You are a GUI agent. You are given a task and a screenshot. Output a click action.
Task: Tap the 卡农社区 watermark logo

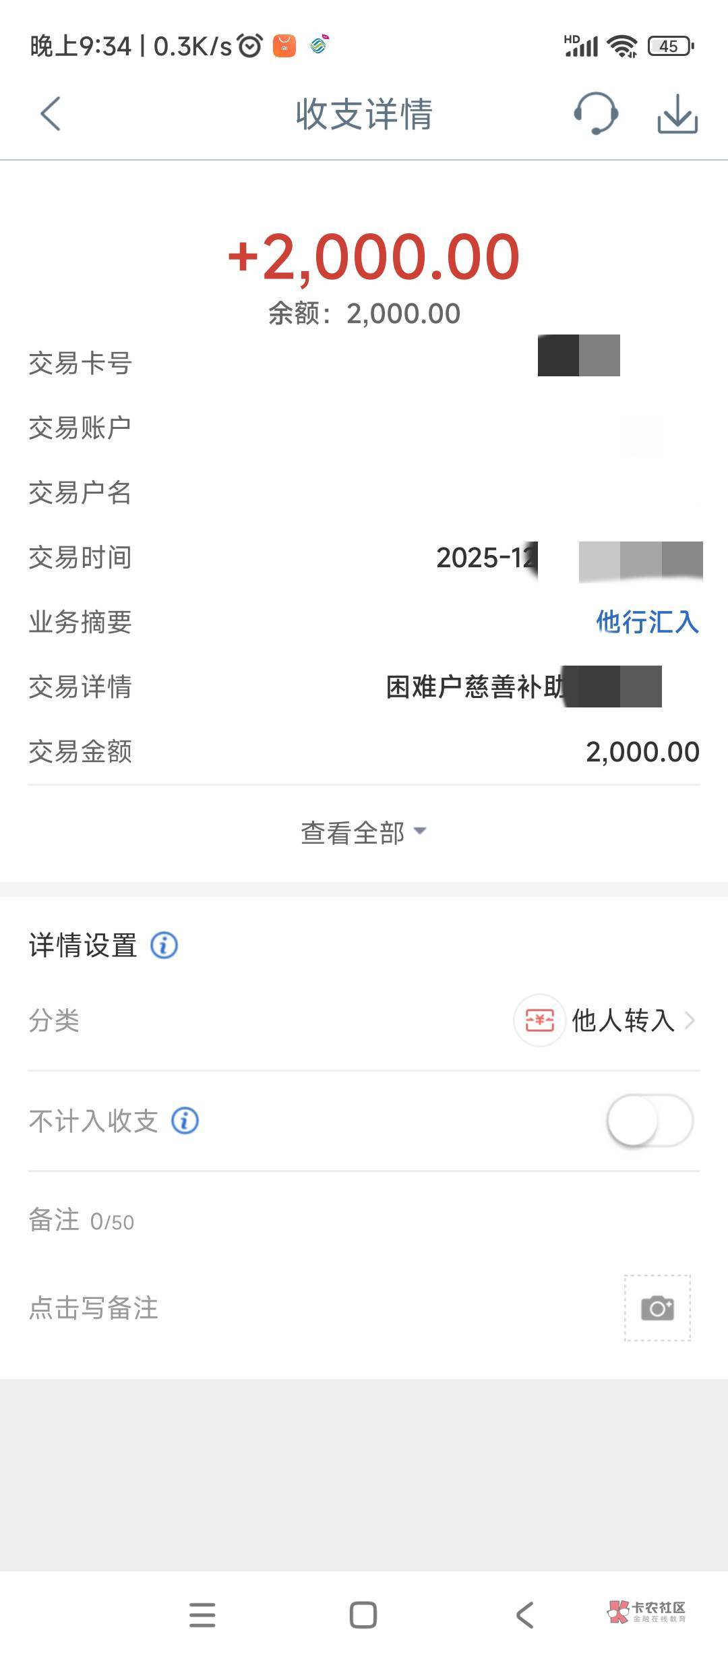click(x=646, y=1612)
